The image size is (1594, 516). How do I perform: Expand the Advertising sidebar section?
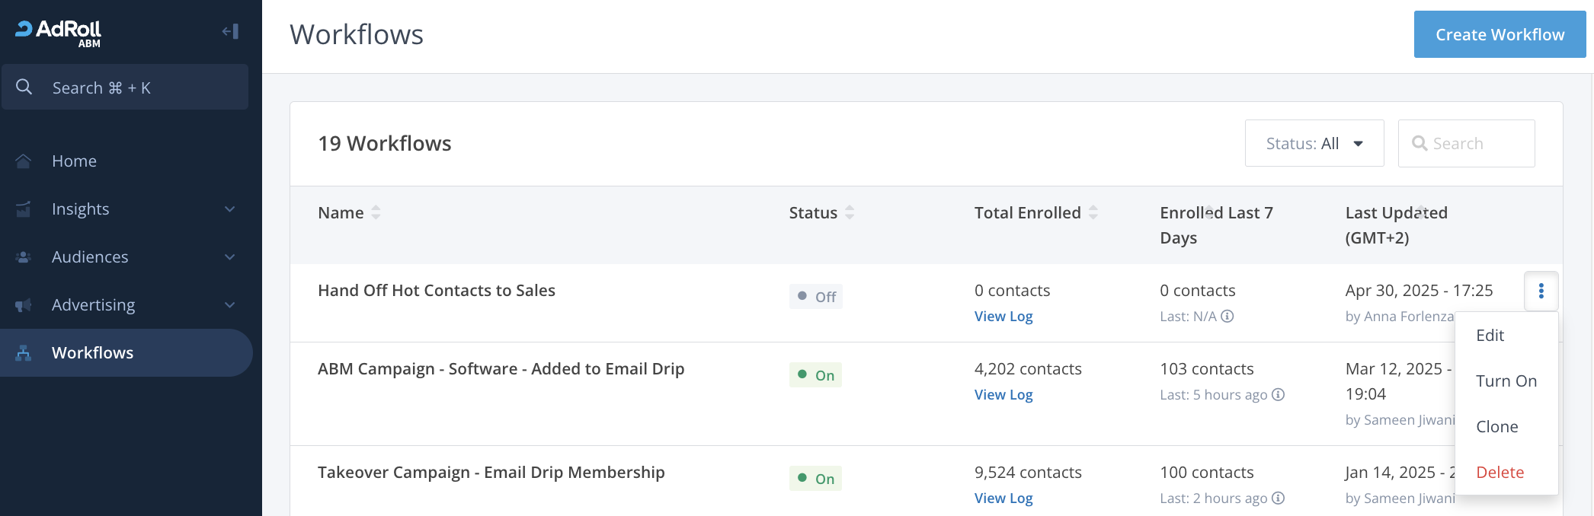[x=229, y=305]
